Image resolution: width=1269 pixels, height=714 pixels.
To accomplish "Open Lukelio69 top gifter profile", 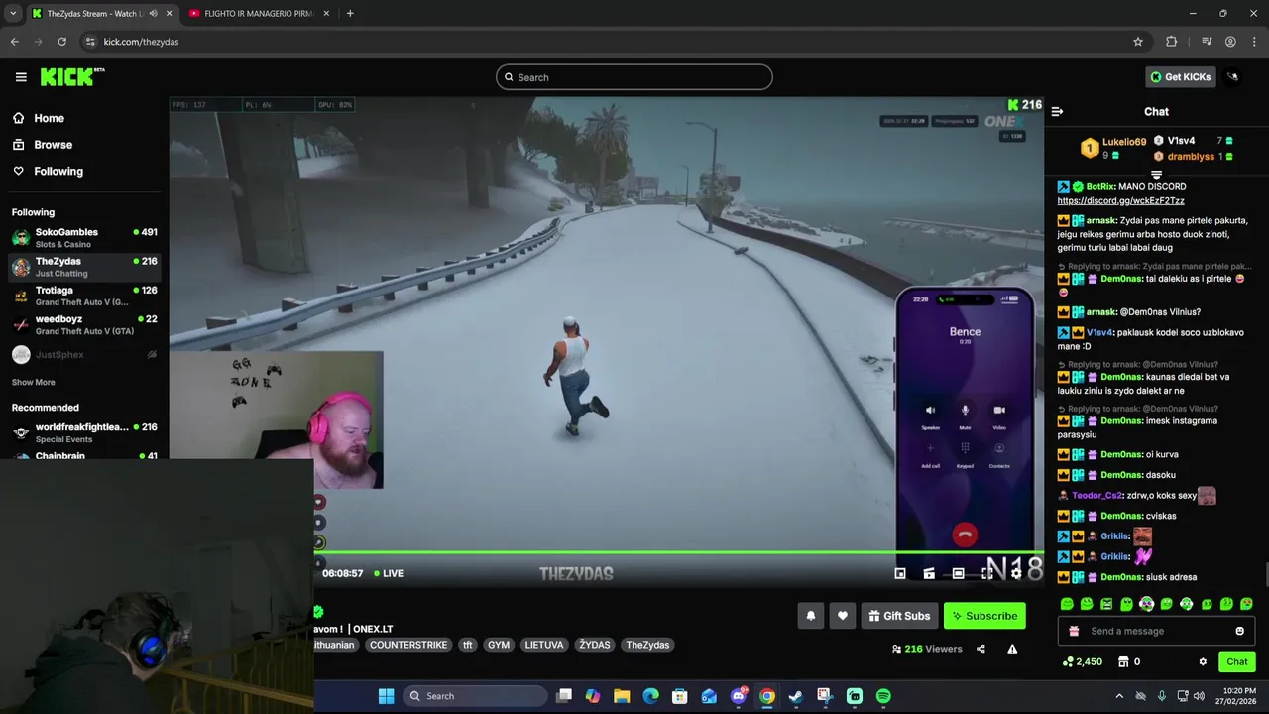I will point(1124,142).
